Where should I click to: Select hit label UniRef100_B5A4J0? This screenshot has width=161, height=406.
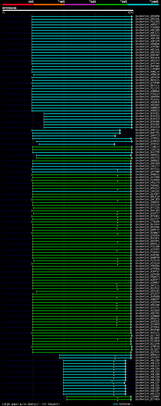point(147,355)
